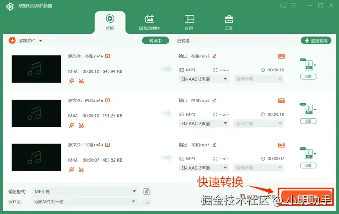Choose output format icon for 平和.mp3

[x=308, y=154]
